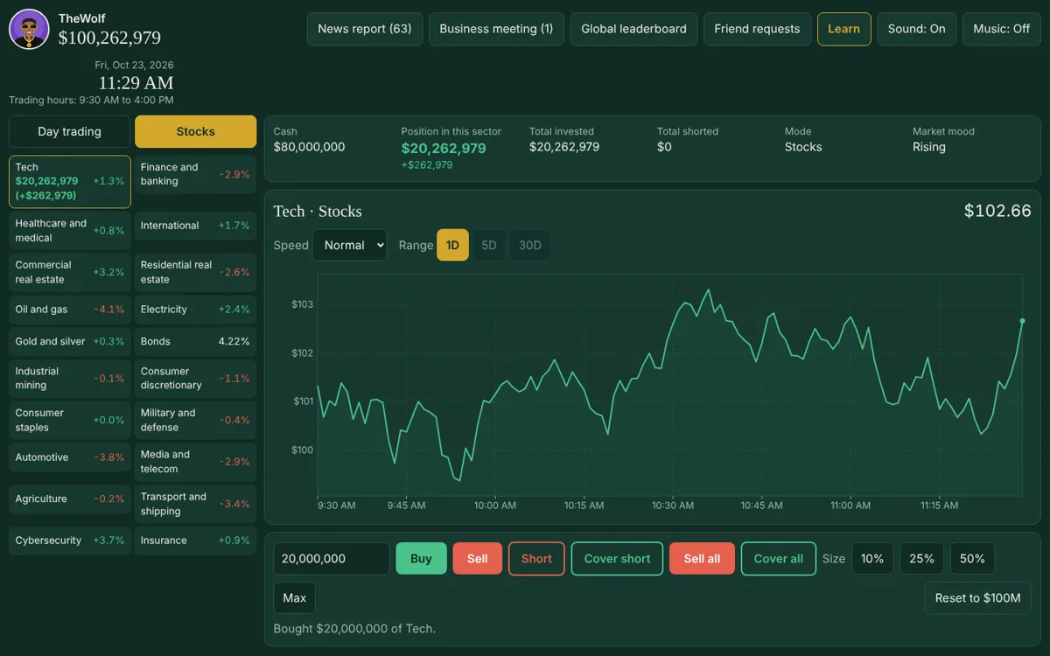The height and width of the screenshot is (656, 1050).
Task: Select Transport and shipping sector
Action: [195, 504]
